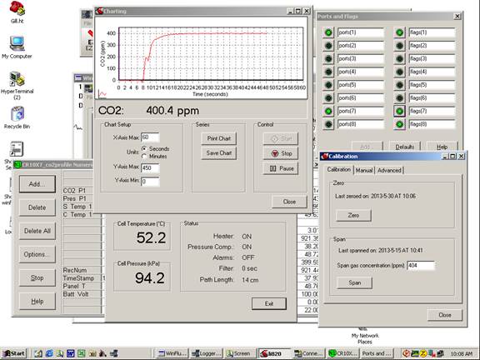Click the Span calibration button
Viewport: 480px width, 360px height.
(354, 282)
